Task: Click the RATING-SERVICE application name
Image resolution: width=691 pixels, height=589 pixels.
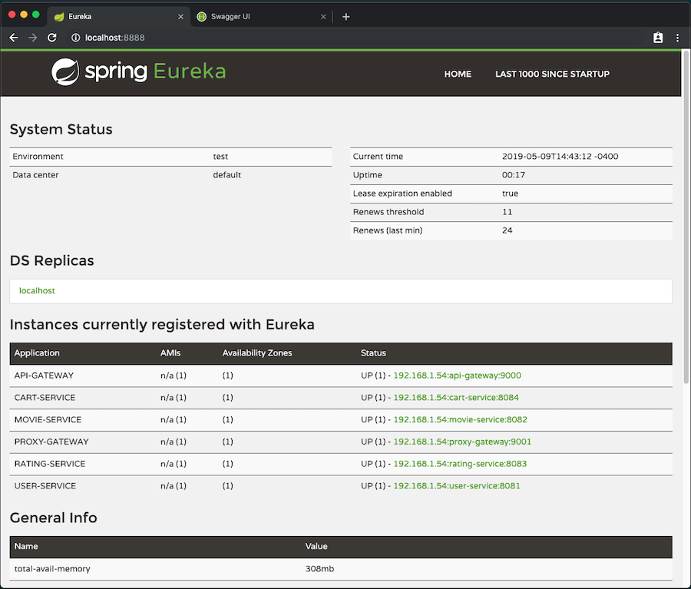Action: coord(50,464)
